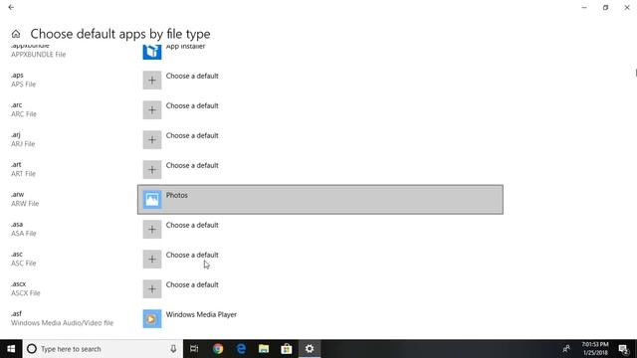Change the Photos default for .arw
The width and height of the screenshot is (637, 358).
(x=320, y=200)
